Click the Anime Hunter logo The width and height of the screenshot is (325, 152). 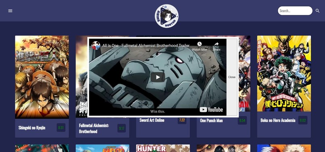167,16
